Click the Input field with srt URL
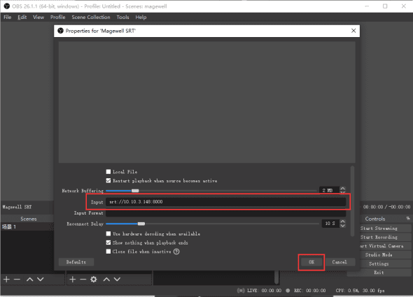This screenshot has width=413, height=297. point(225,202)
